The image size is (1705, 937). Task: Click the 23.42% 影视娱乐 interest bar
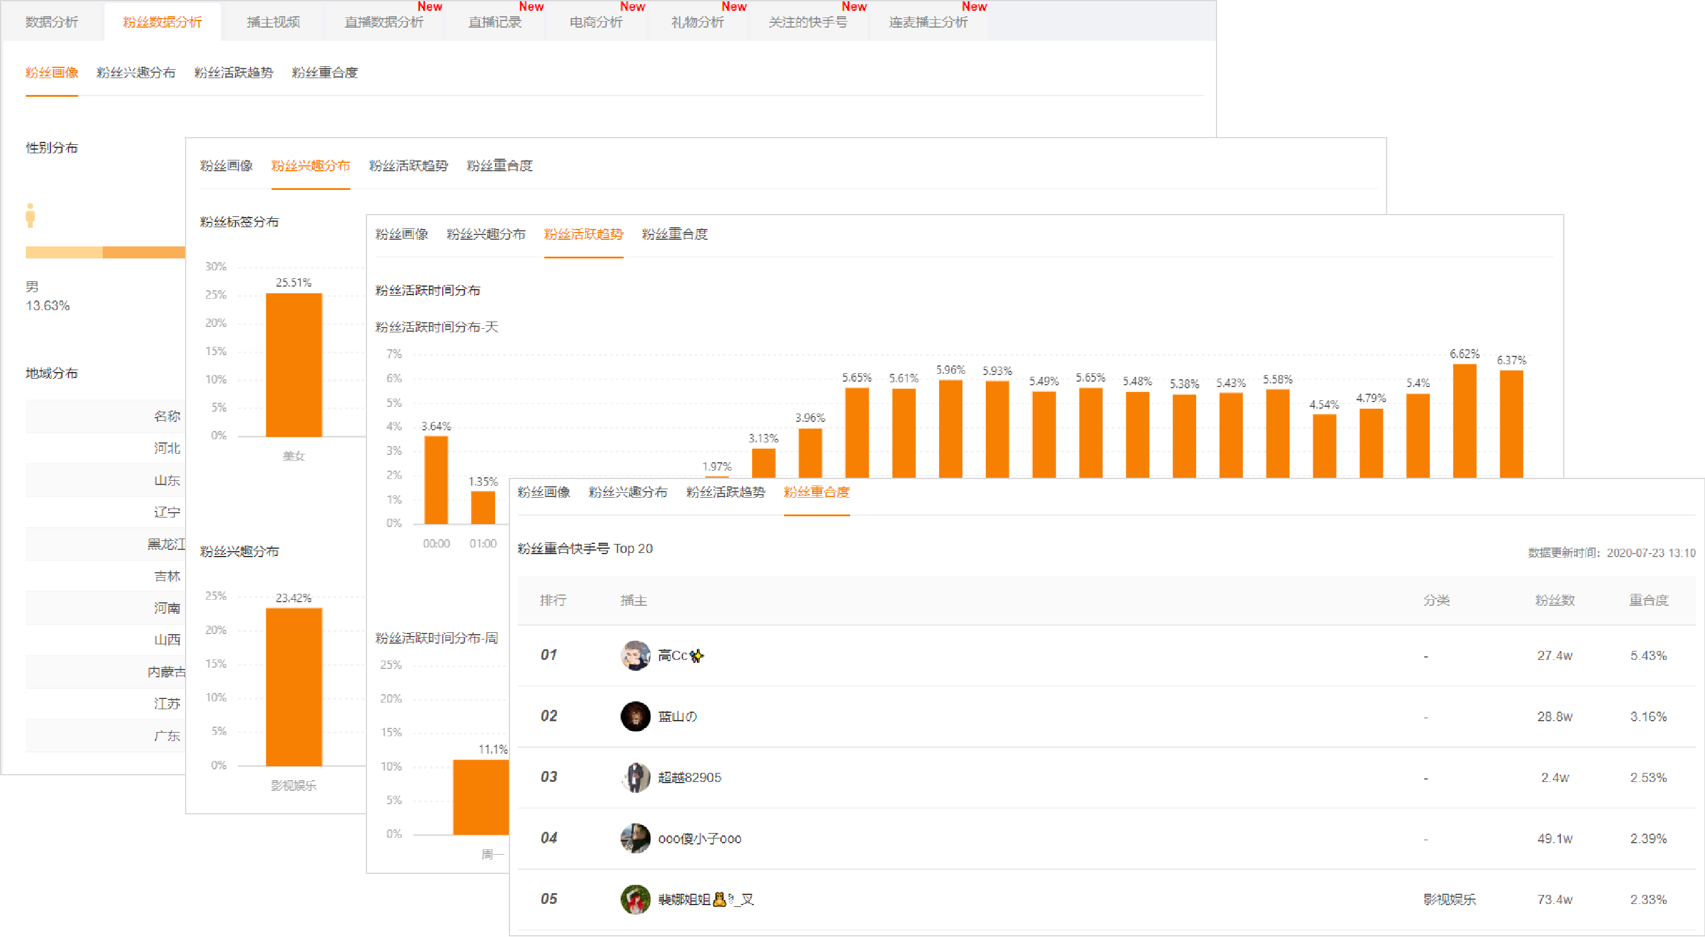[x=294, y=687]
